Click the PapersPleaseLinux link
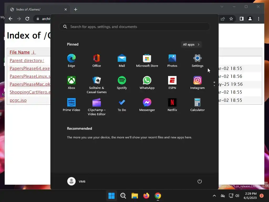Image resolution: width=269 pixels, height=202 pixels. tap(30, 76)
